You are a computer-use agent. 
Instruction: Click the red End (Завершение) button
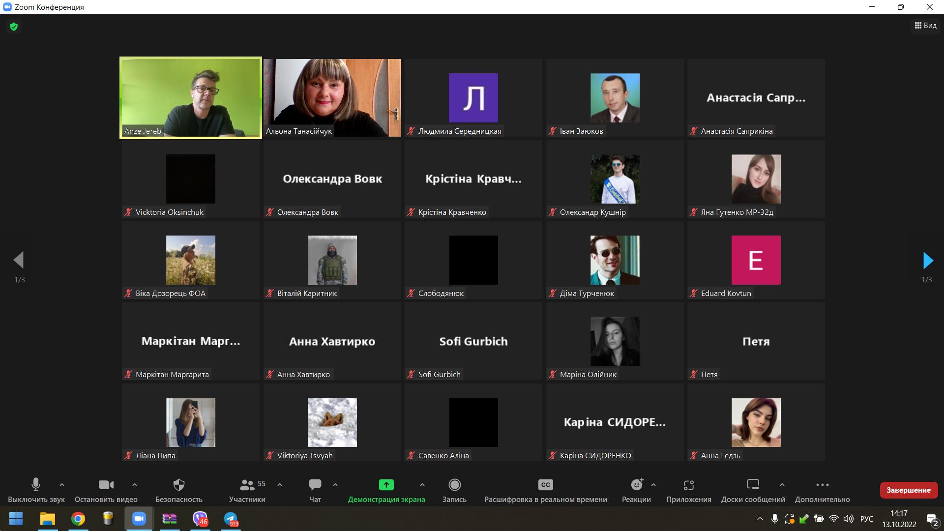[908, 490]
